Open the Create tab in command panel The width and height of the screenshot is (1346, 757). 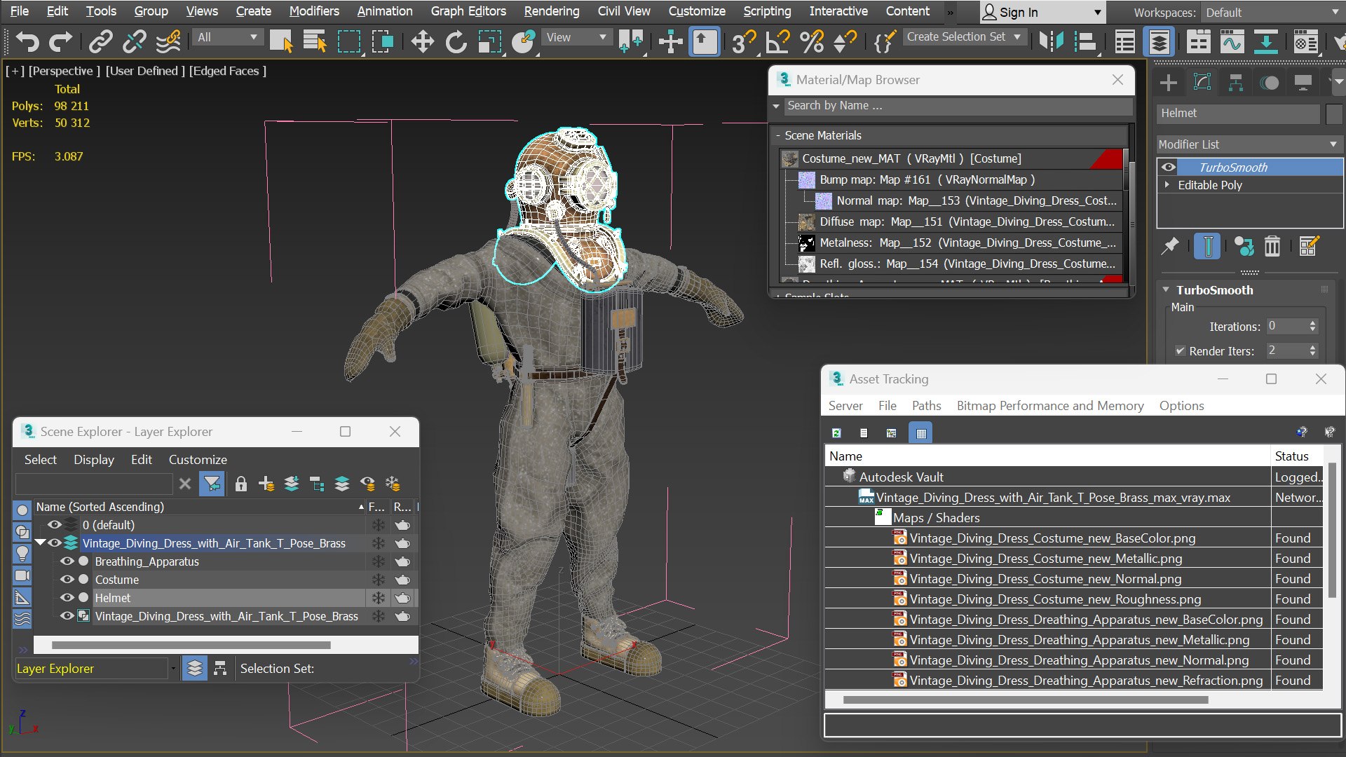tap(1168, 83)
